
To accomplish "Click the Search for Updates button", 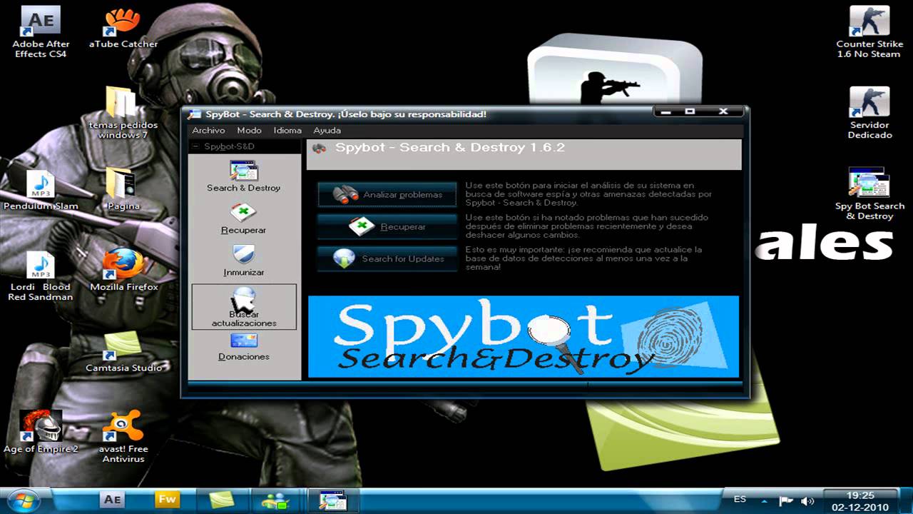I will [387, 258].
